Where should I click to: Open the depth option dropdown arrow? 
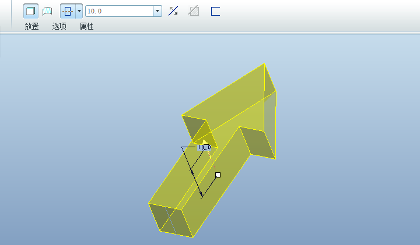click(x=79, y=11)
